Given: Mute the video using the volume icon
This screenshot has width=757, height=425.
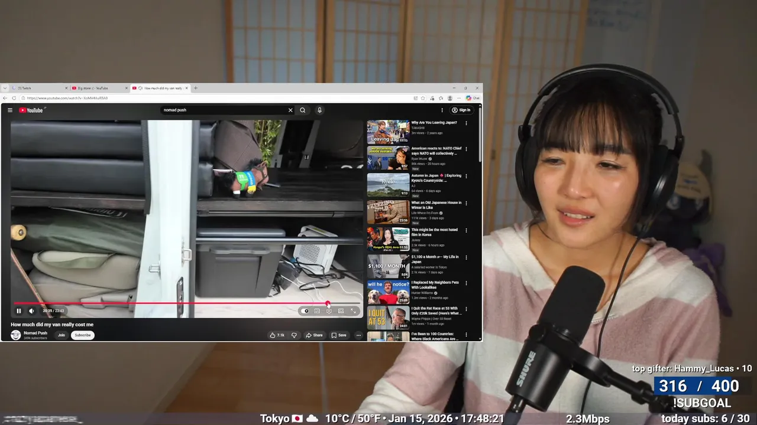Looking at the screenshot, I should click(x=32, y=311).
